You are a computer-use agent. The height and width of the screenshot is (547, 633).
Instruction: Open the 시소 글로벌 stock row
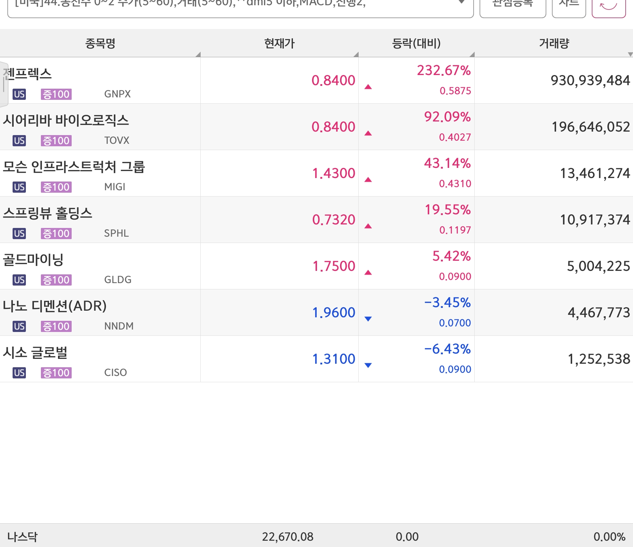316,359
